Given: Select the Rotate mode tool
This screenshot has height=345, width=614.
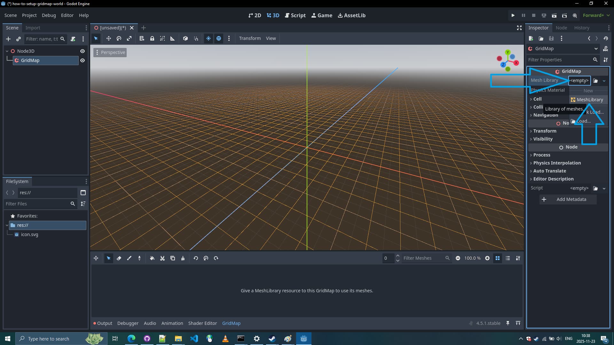Looking at the screenshot, I should point(119,38).
